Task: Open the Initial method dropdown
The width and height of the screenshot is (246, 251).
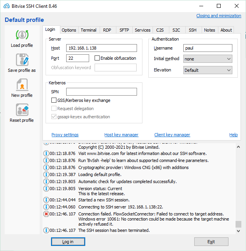Action: click(208, 59)
